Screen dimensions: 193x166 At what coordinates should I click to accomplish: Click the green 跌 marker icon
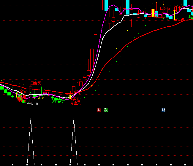point(106,110)
